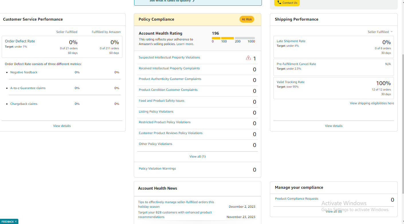Click the Policy Compliance card heading
Viewport: 404px width, 224px height.
156,19
